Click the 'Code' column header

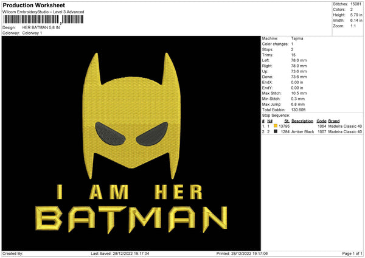(321, 121)
